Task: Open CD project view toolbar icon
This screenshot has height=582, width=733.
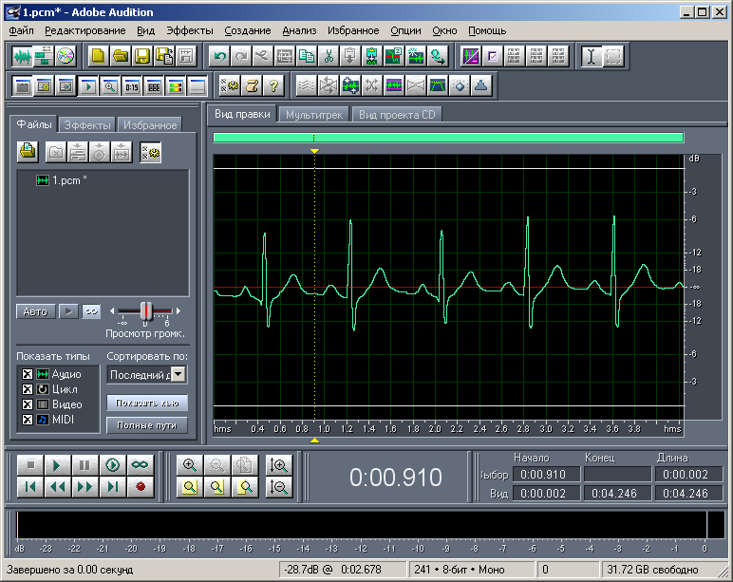Action: point(65,56)
